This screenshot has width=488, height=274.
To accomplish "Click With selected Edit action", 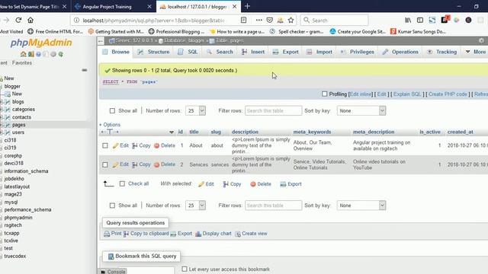I will click(206, 184).
